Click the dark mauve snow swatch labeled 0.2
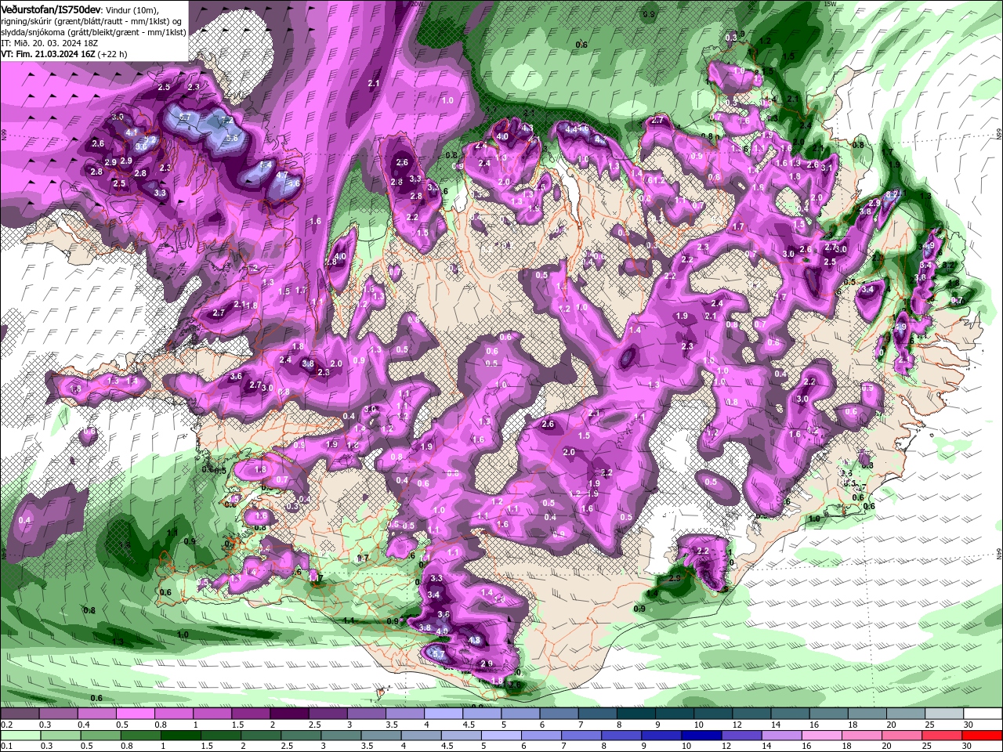 (20, 714)
